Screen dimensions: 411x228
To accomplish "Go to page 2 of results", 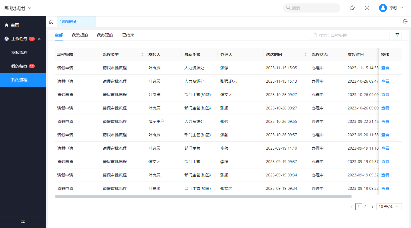I will pyautogui.click(x=365, y=207).
